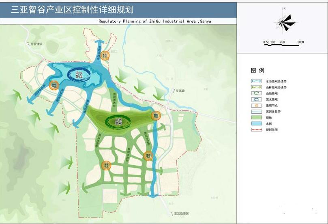Click the 三亚智谷产业区控制性详细规划 title banner
Viewport: 328px width, 224px height.
(73, 9)
